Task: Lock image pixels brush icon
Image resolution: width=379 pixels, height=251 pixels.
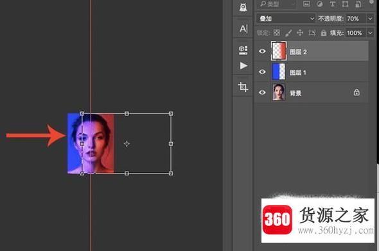Action: pos(288,33)
